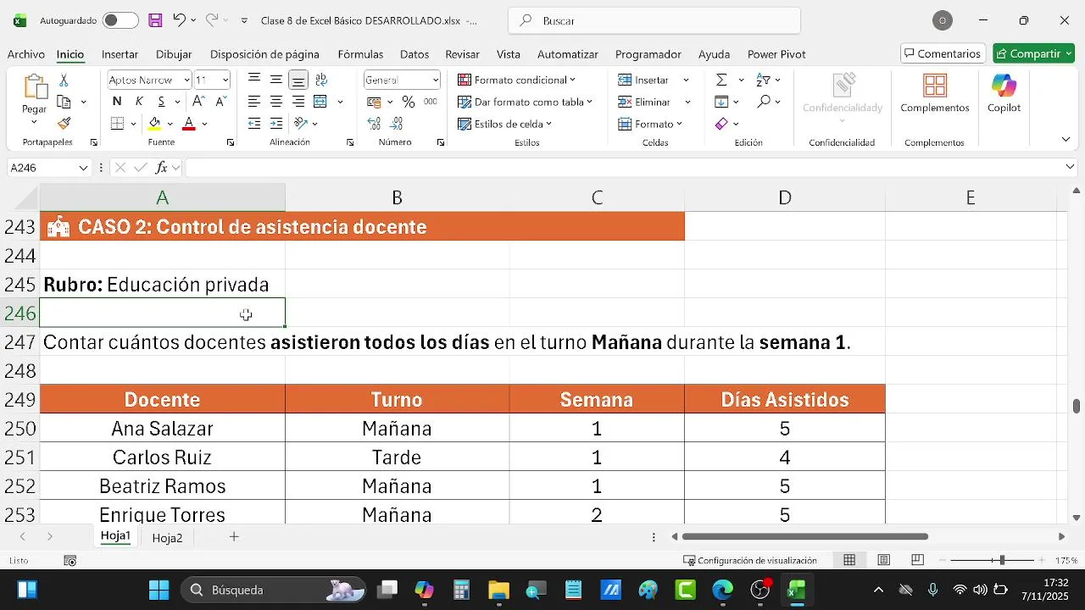1085x610 pixels.
Task: Select the Format Painter brush
Action: (x=64, y=124)
